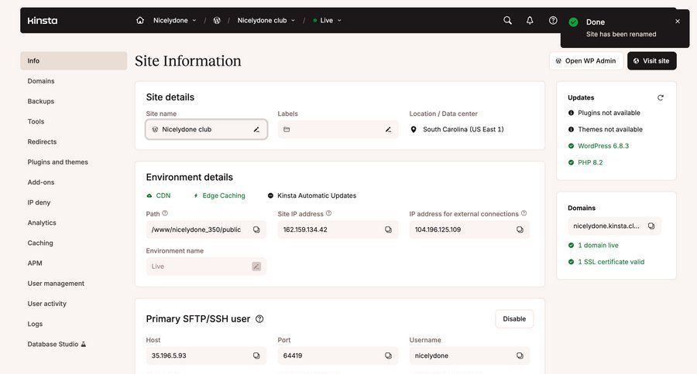Click the search magnifier icon in top bar

click(x=507, y=20)
